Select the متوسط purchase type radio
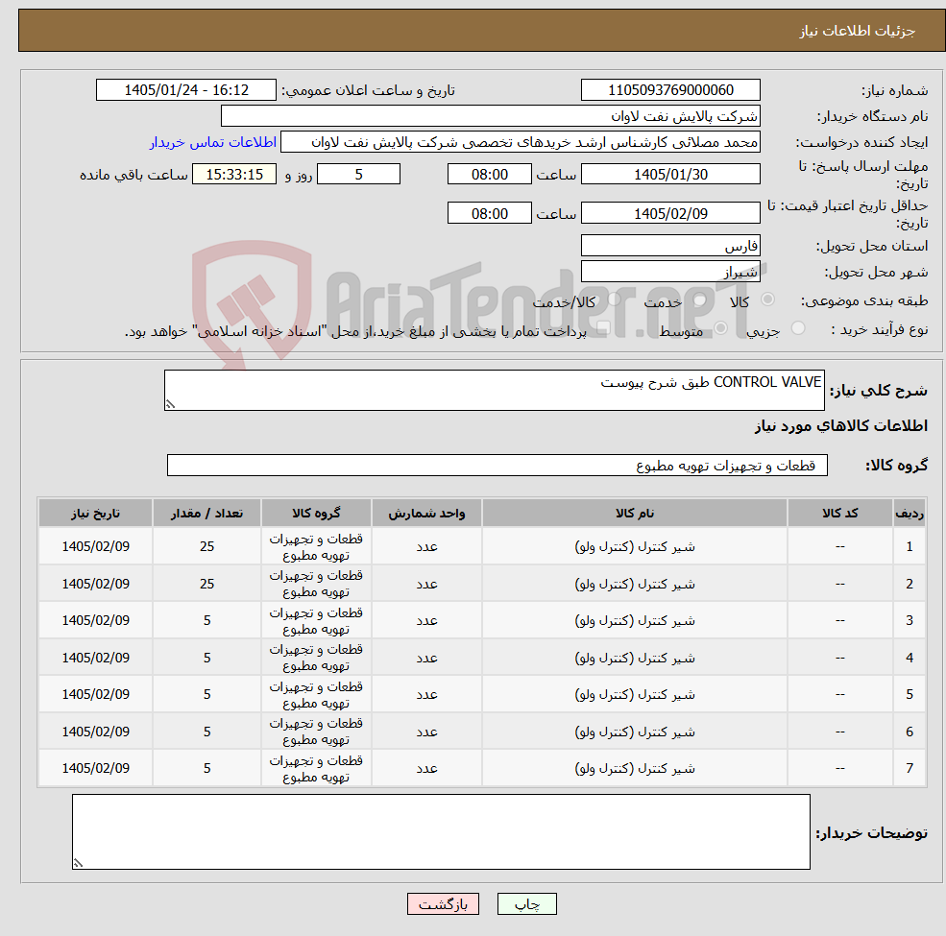The width and height of the screenshot is (946, 936). click(720, 328)
